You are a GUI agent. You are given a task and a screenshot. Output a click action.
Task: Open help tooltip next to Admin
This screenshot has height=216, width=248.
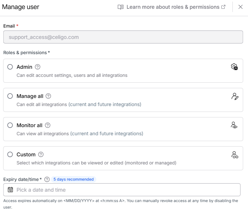point(38,67)
